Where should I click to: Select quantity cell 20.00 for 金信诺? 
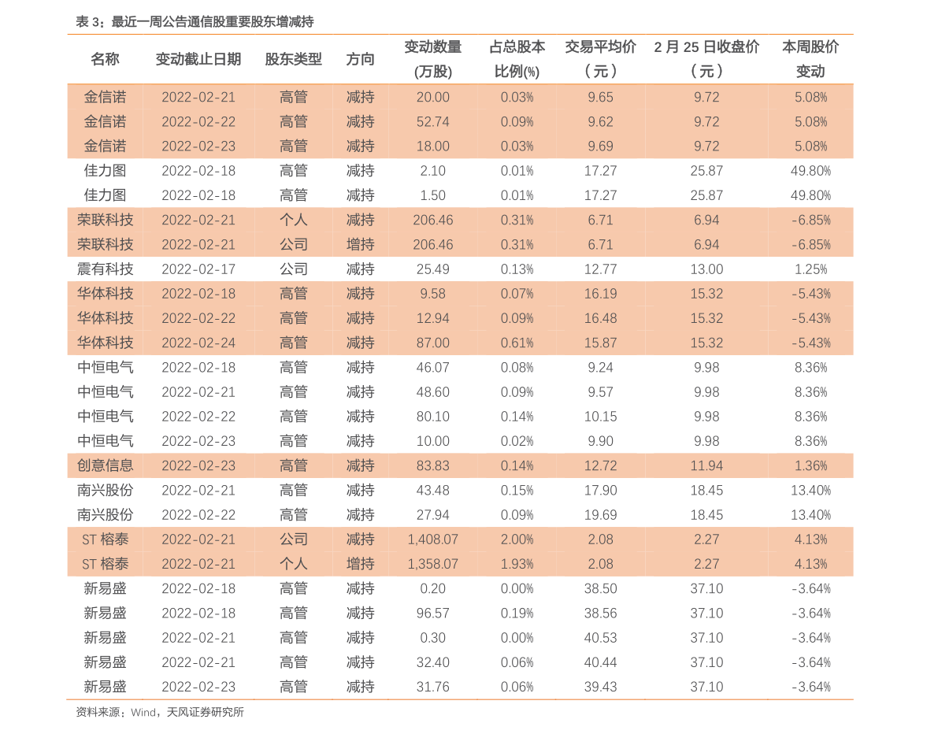point(432,97)
